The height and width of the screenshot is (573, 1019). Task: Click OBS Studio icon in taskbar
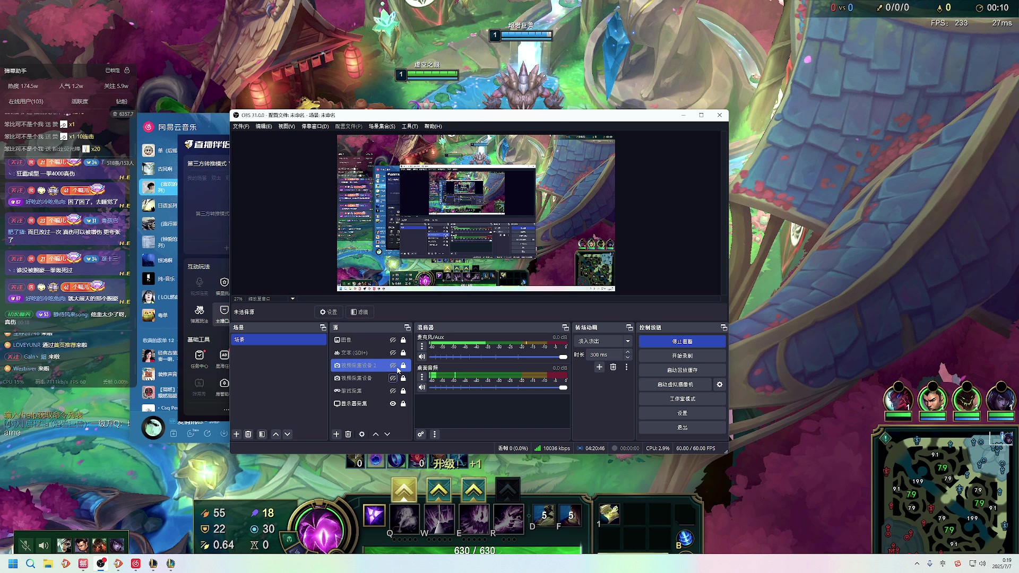(101, 563)
